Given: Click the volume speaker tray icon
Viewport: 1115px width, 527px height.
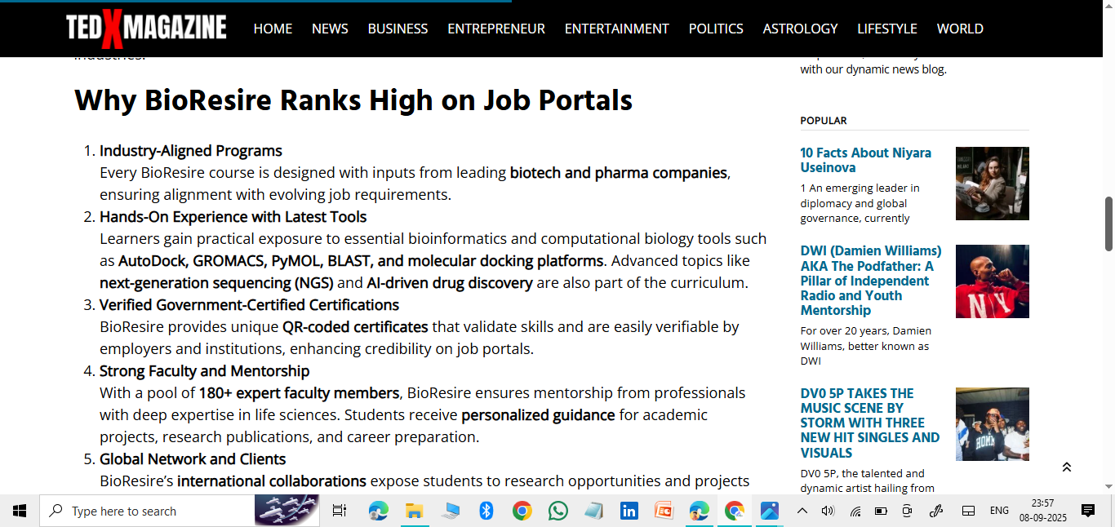Looking at the screenshot, I should pos(828,511).
